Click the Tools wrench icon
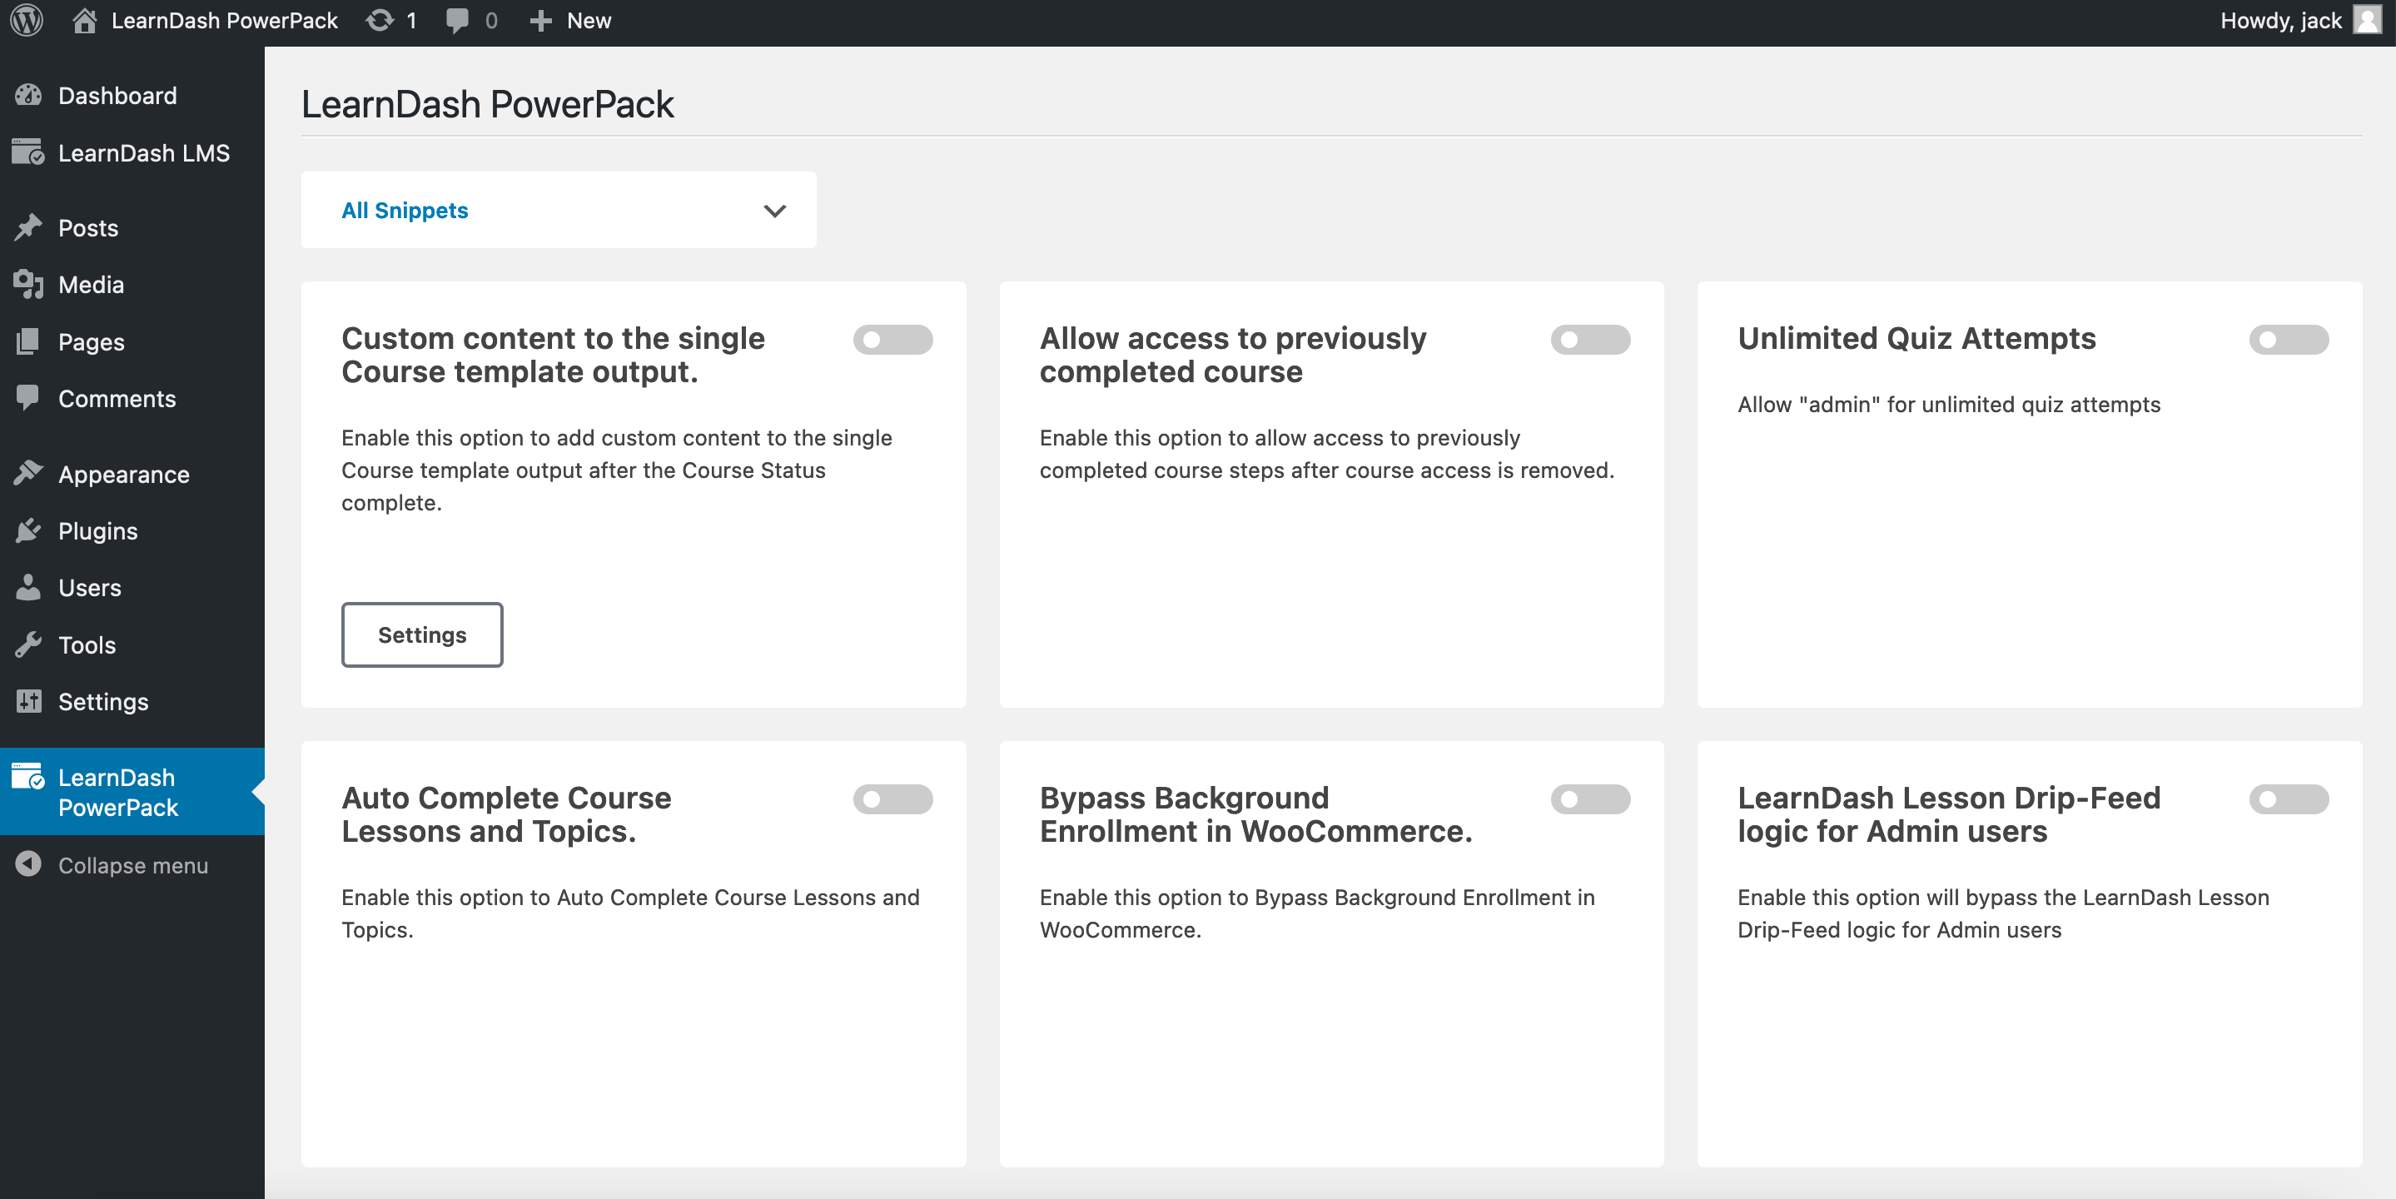This screenshot has width=2396, height=1199. 29,644
